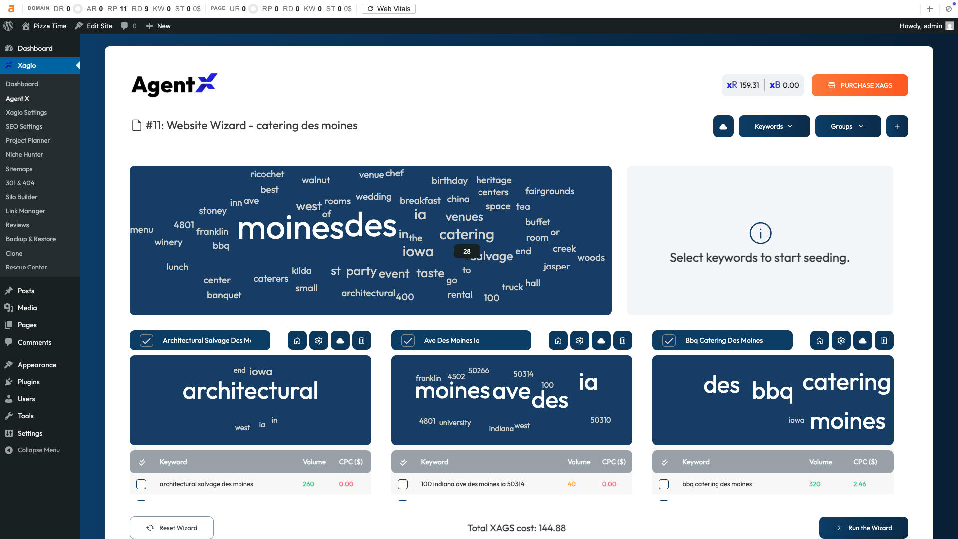Click 'Total XAGS cost: 144.88' text
958x539 pixels.
(516, 528)
